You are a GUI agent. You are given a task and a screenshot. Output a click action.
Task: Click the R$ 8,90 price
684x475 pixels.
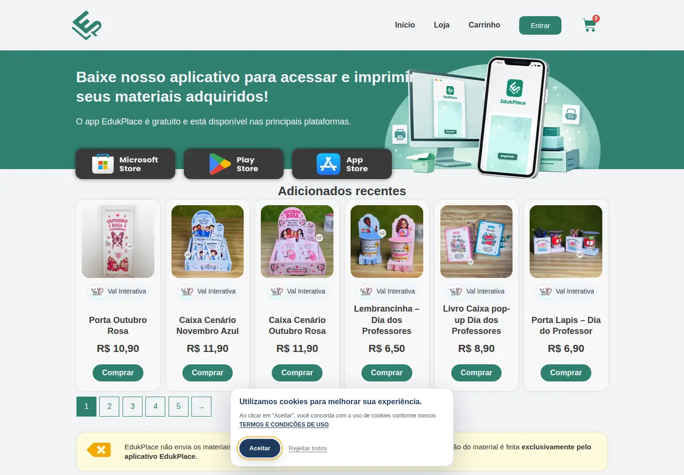click(476, 349)
